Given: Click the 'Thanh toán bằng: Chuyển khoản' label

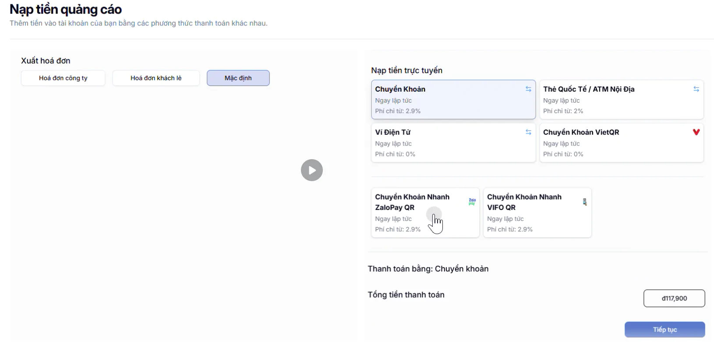Looking at the screenshot, I should click(x=428, y=269).
